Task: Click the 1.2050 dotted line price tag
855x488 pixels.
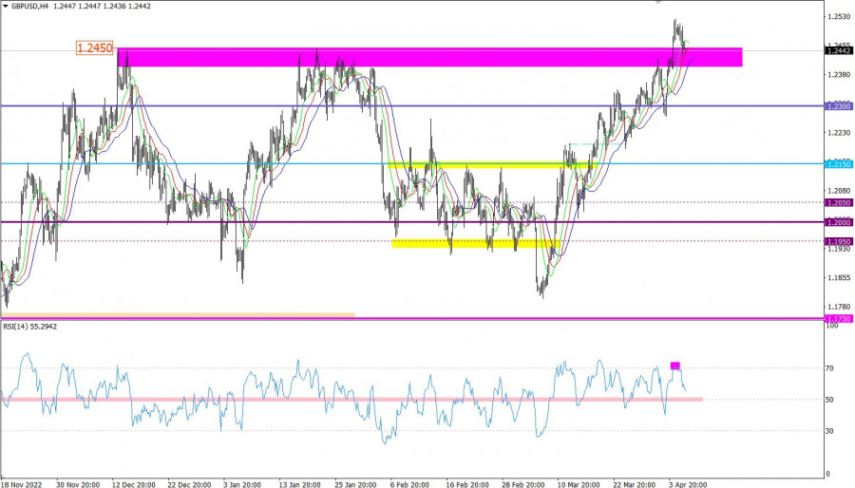Action: [838, 202]
